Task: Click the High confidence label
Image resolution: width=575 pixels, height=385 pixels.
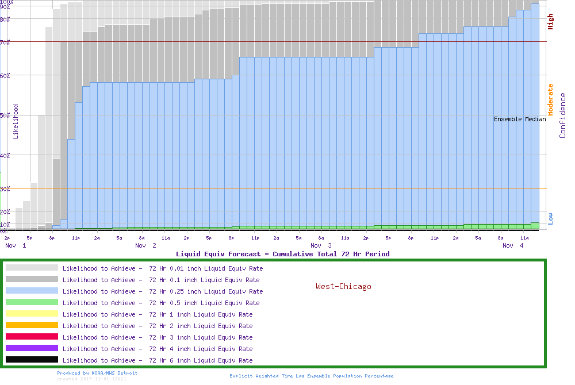Action: [550, 22]
